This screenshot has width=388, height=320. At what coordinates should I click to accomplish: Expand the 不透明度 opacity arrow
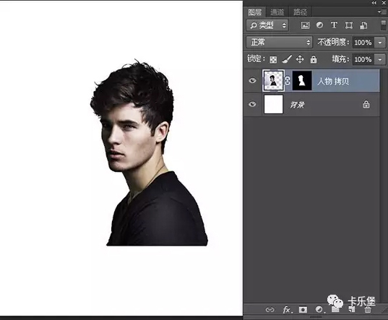[380, 43]
